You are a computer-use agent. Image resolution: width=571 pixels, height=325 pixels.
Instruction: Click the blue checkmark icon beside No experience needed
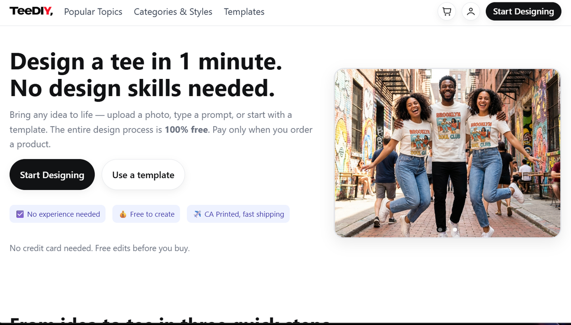(20, 214)
